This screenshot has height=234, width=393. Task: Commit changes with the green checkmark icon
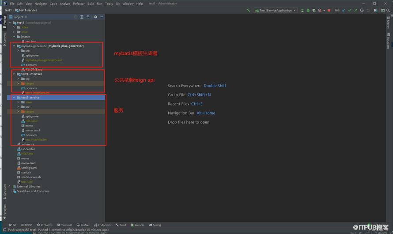click(350, 10)
